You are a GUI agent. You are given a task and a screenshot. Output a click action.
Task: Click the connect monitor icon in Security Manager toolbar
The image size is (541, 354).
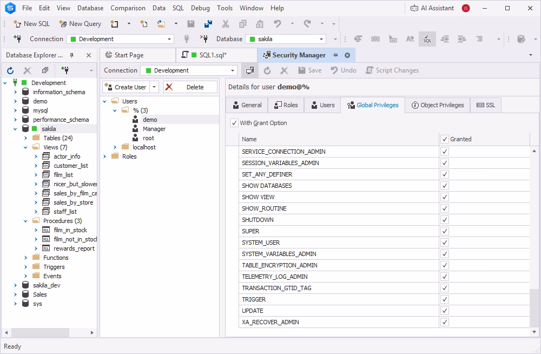[x=250, y=70]
